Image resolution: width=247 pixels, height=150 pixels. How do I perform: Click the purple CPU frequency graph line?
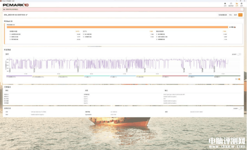click(x=118, y=64)
